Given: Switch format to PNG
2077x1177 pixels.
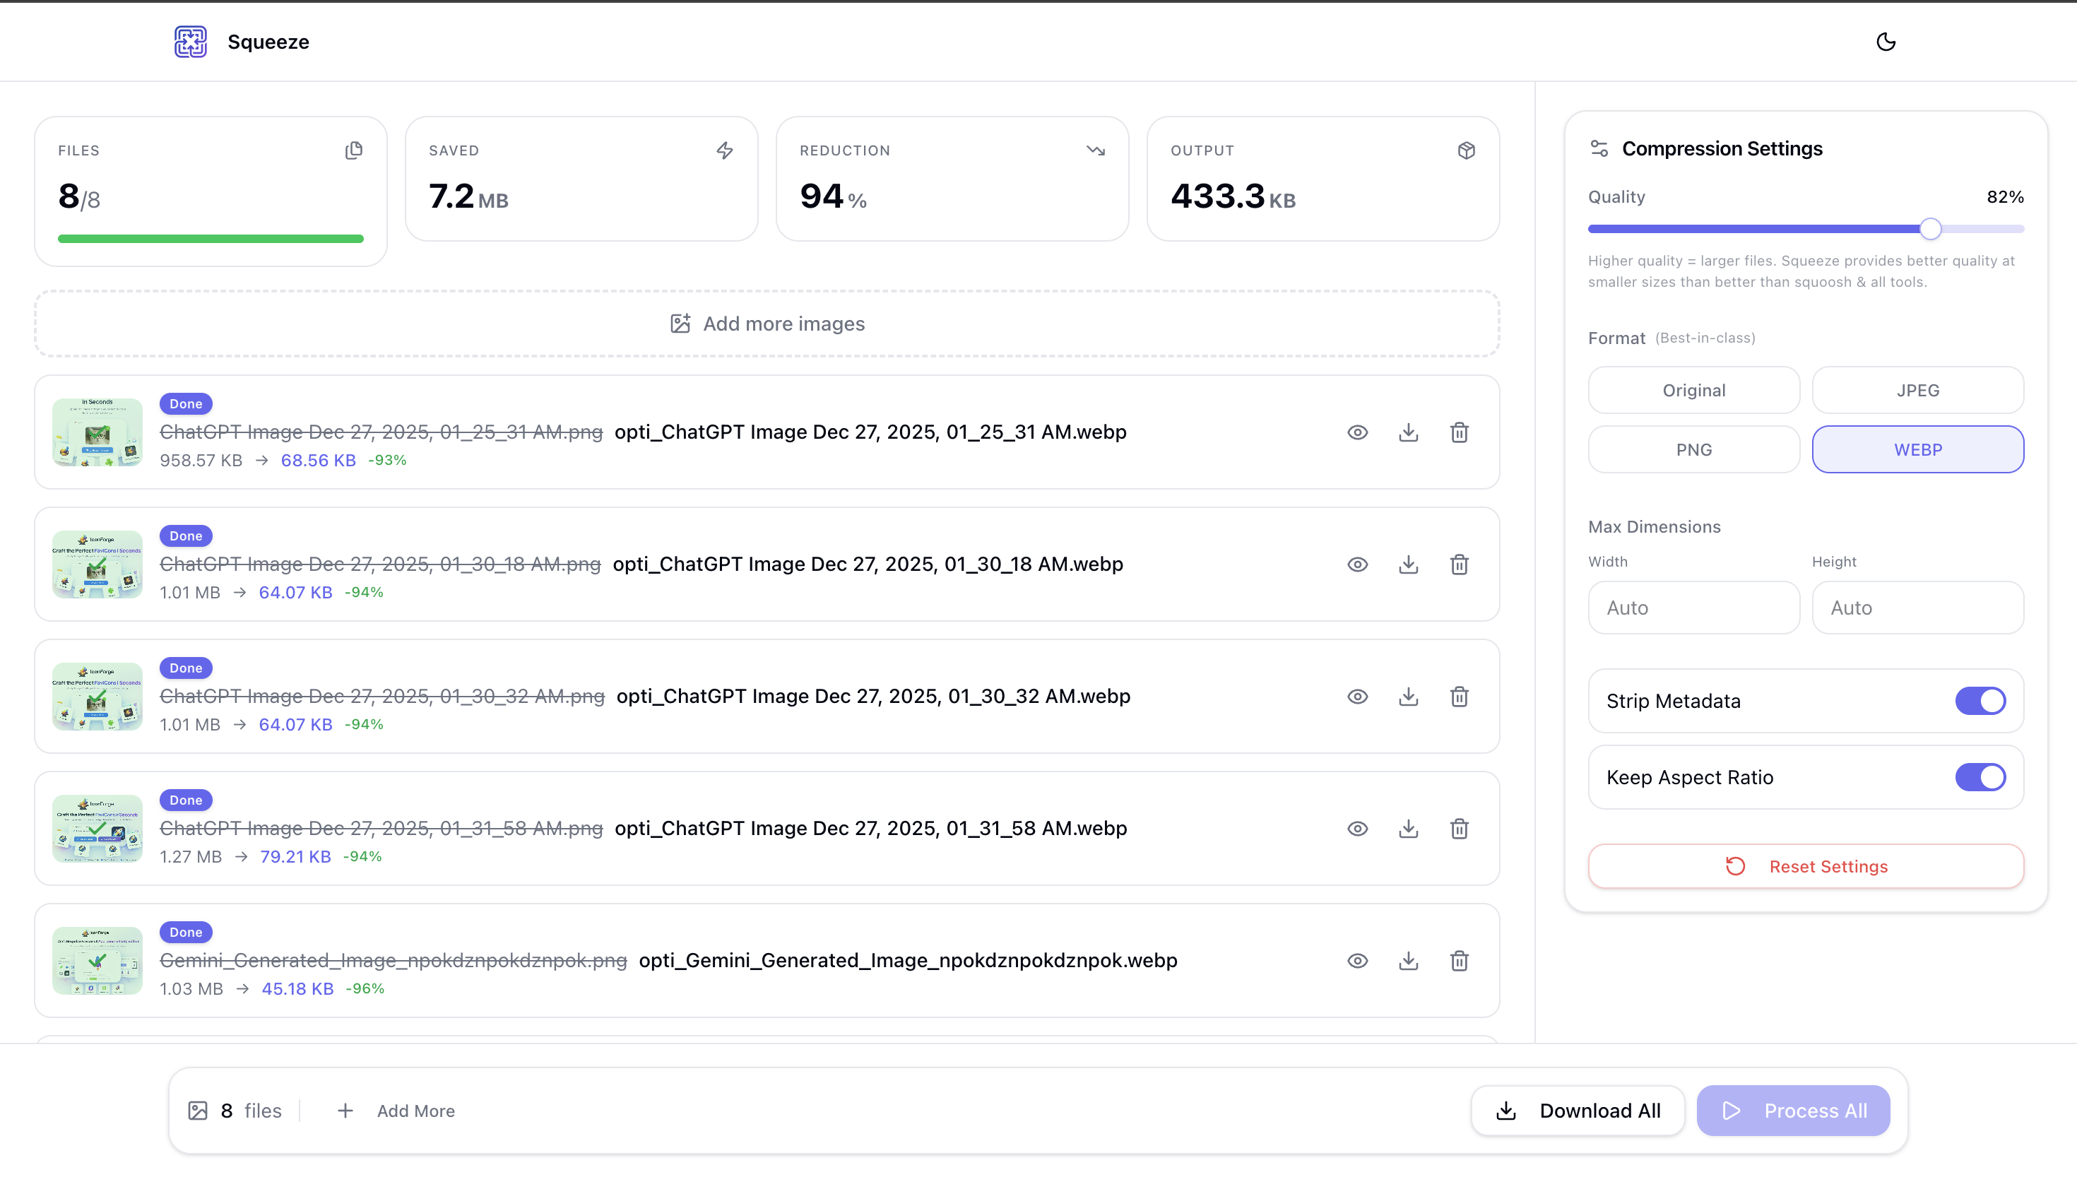Looking at the screenshot, I should (x=1694, y=449).
